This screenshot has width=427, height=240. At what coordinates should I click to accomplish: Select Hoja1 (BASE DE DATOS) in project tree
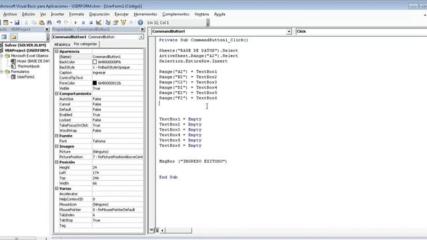tap(33, 61)
